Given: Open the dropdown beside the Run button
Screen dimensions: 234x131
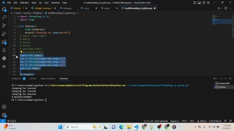Looking at the screenshot, I should [222, 8].
